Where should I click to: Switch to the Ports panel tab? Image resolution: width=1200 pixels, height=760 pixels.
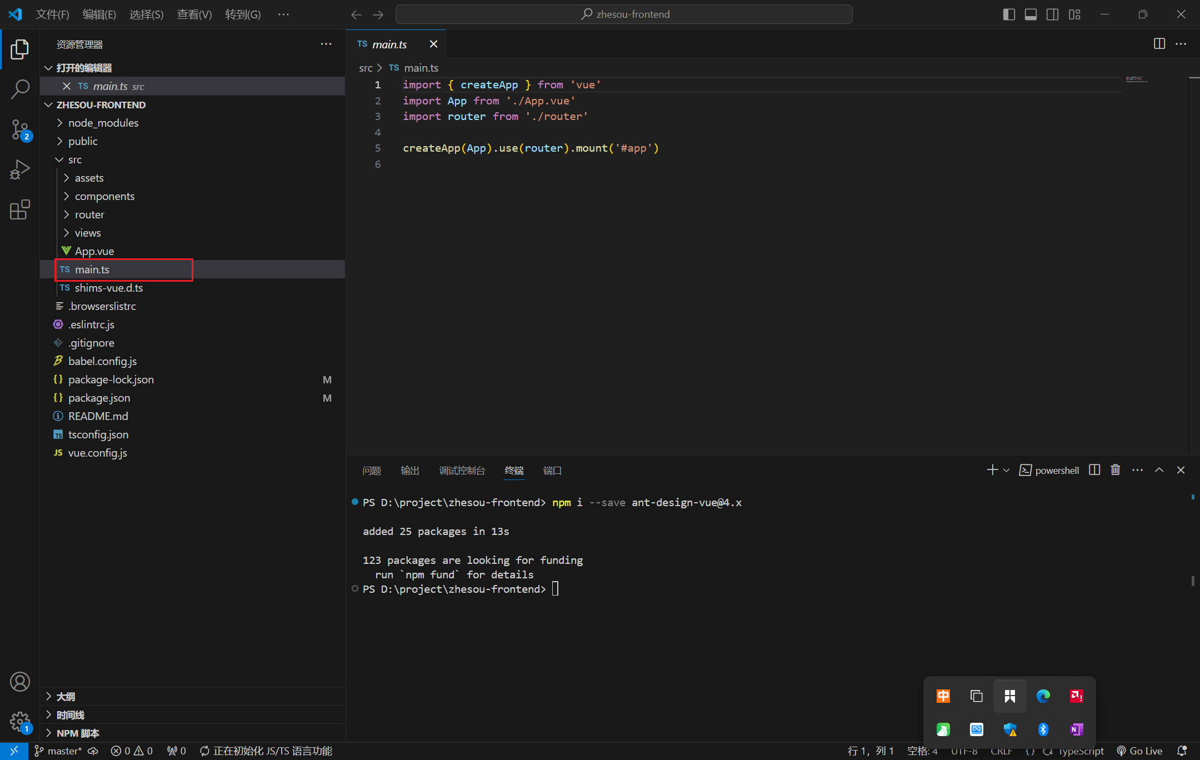(552, 471)
